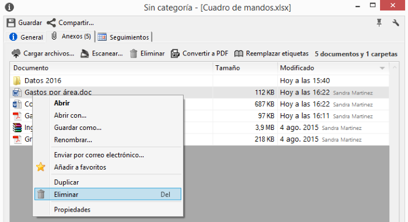Toggle sort arrow in Modificado column
408x222 pixels.
click(x=382, y=68)
